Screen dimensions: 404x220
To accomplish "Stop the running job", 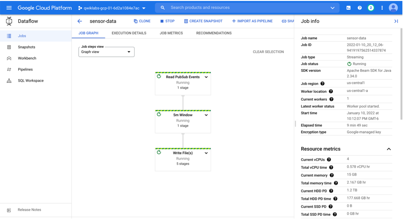I will point(167,21).
